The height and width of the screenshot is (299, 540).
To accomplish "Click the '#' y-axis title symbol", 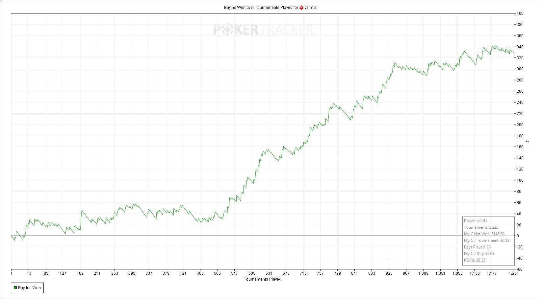I will 528,142.
